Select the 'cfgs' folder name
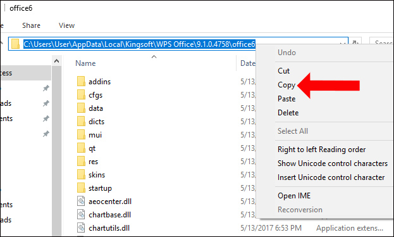Screen dimensions: 394x237 point(95,95)
